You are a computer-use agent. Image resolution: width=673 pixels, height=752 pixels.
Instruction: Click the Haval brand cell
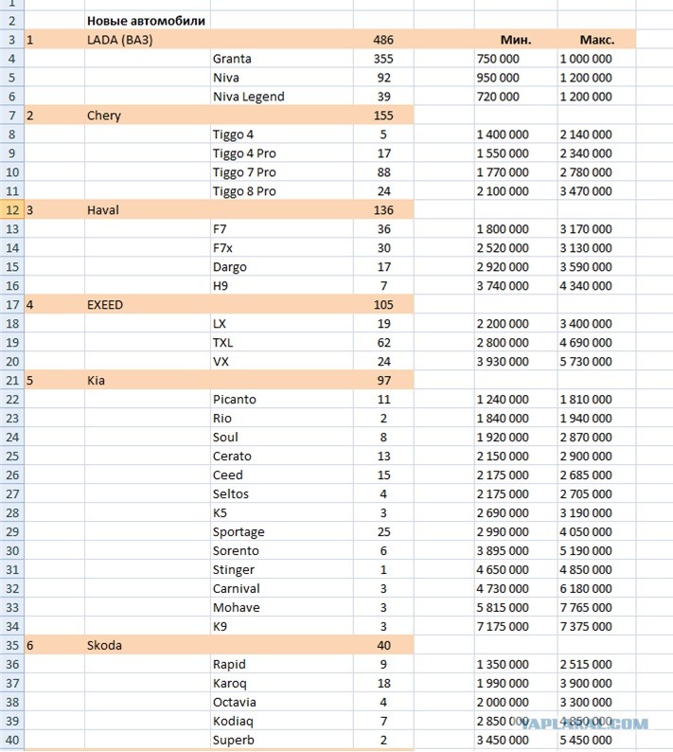[x=147, y=210]
